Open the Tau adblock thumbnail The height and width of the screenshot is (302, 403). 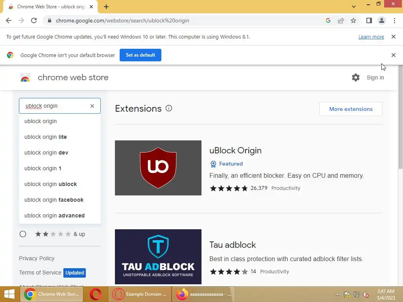pyautogui.click(x=158, y=256)
